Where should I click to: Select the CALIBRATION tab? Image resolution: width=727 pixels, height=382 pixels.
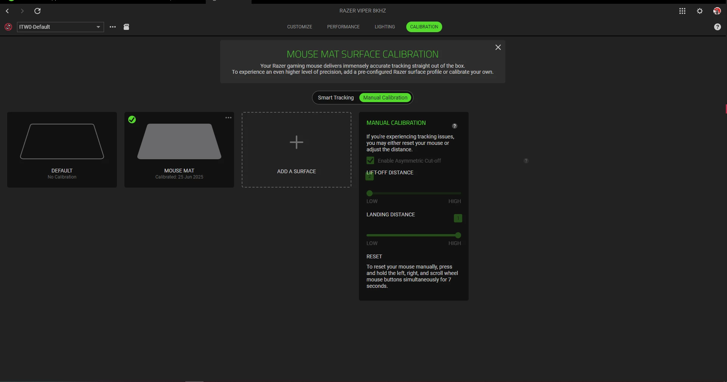click(x=424, y=27)
